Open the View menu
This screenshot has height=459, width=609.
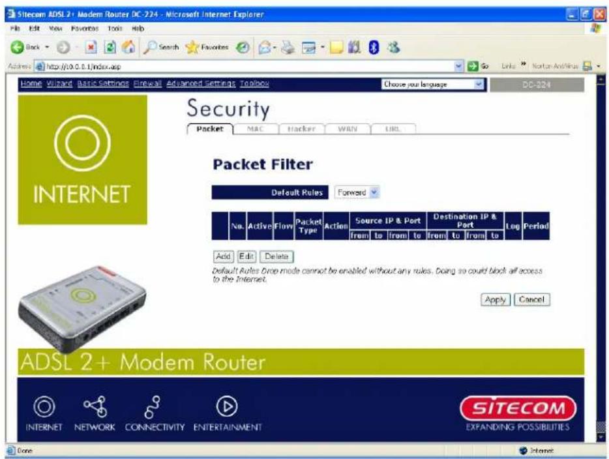pos(55,28)
